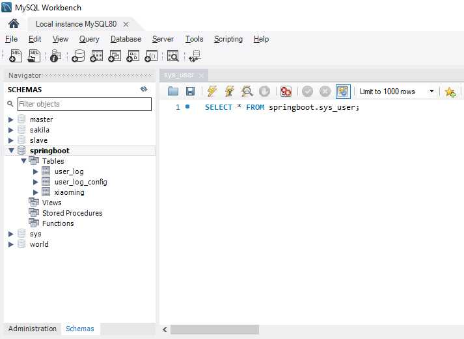This screenshot has width=464, height=339.
Task: Click the scroll left arrow of editor scrollbar
Action: 165,329
